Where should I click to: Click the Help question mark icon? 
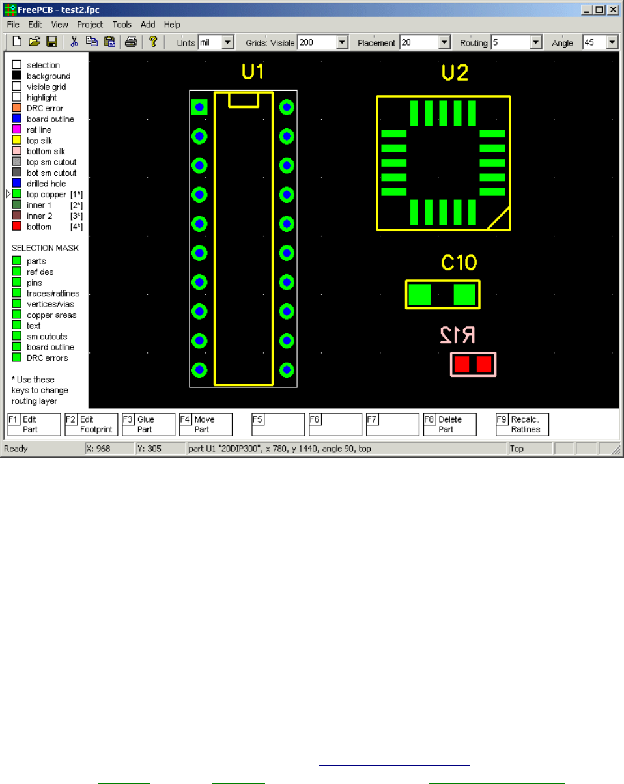153,42
